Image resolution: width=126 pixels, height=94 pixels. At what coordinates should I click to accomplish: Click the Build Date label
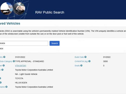tap(79, 57)
